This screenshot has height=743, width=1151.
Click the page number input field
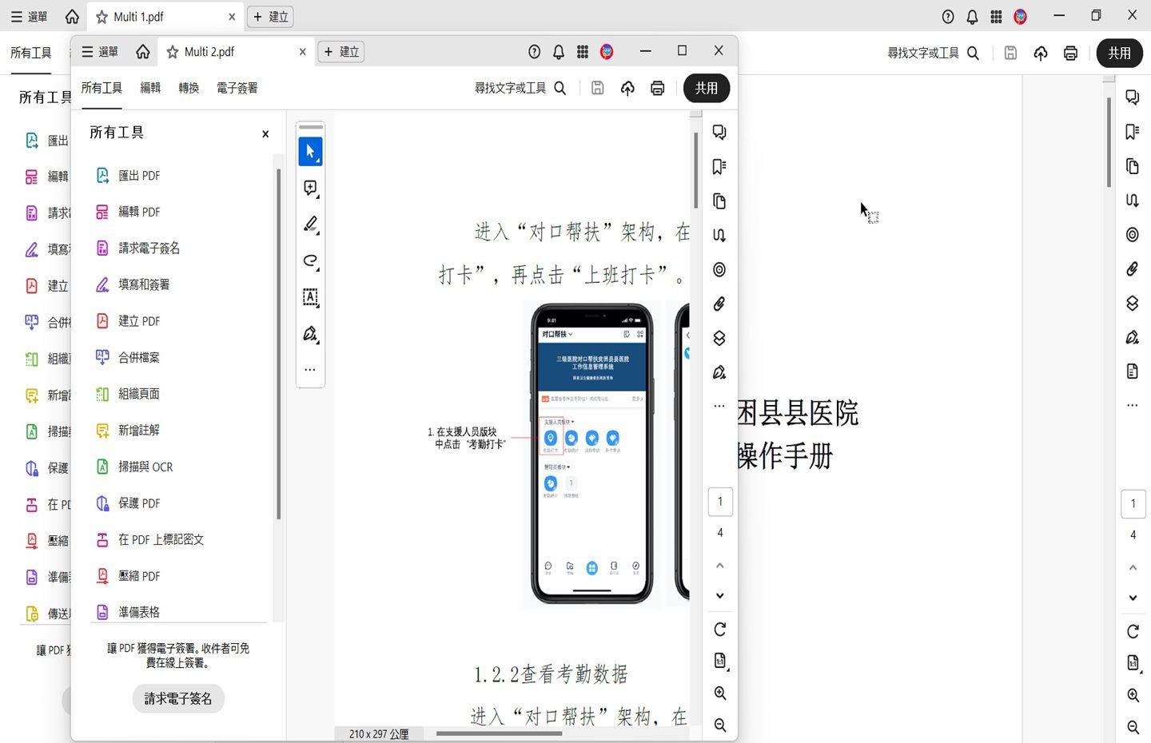720,501
